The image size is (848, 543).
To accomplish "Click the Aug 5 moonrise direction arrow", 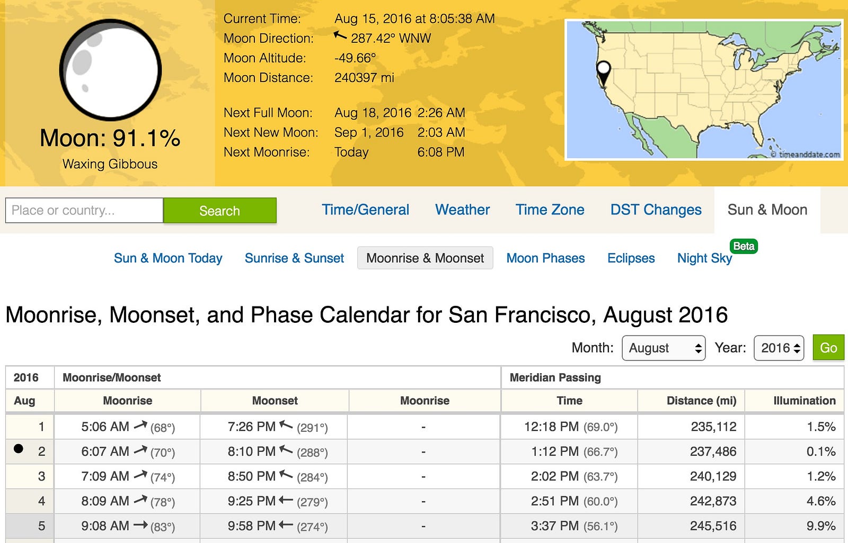I will pyautogui.click(x=140, y=525).
